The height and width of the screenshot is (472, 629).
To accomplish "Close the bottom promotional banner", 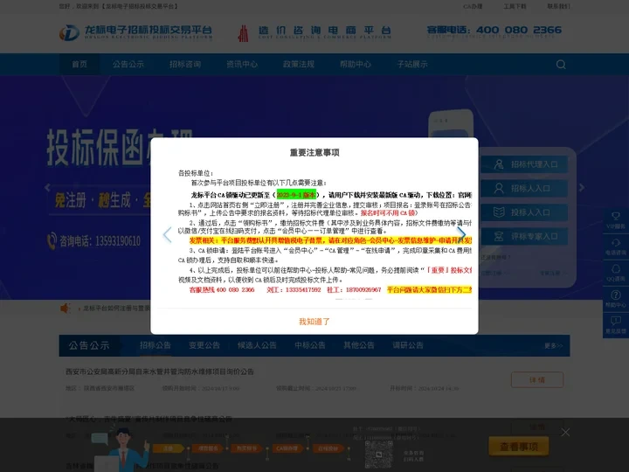I will (x=565, y=433).
